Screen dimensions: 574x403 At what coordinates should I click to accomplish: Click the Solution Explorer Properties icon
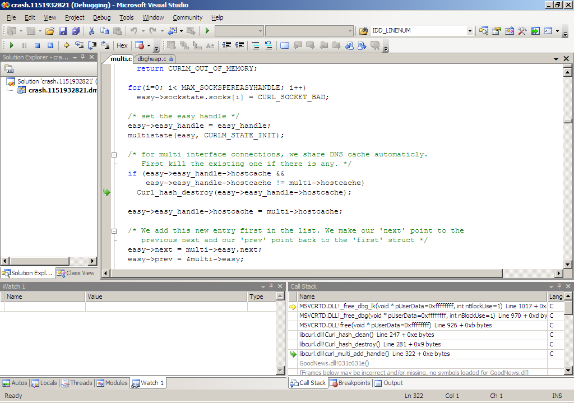click(x=9, y=69)
